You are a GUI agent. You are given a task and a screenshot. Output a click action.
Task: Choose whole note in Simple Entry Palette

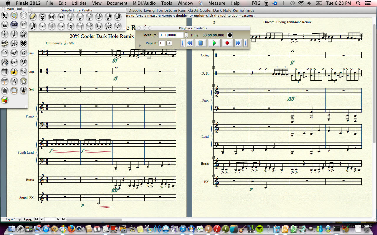(61, 17)
